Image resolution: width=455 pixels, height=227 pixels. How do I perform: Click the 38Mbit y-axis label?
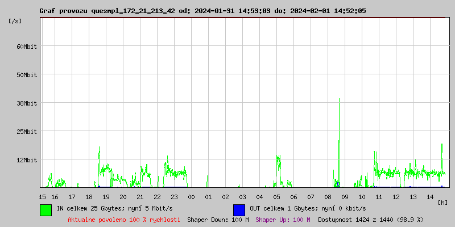pos(27,103)
